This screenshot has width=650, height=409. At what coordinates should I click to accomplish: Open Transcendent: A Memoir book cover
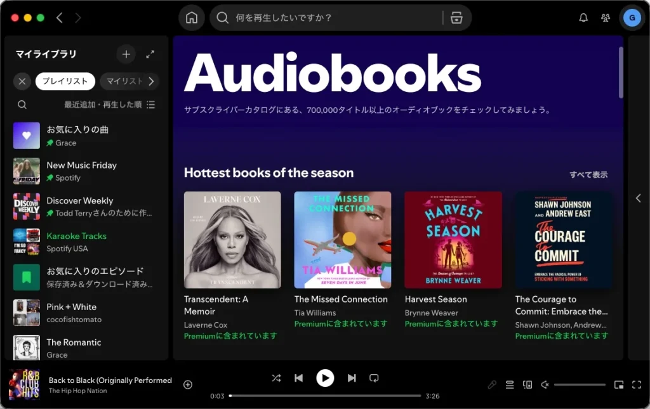tap(232, 240)
